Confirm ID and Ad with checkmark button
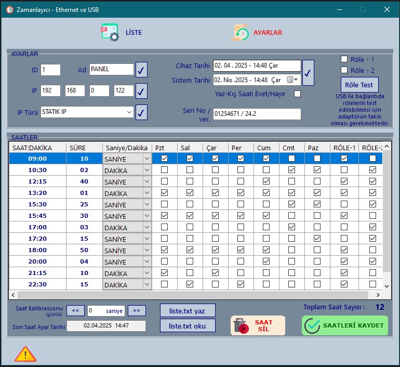This screenshot has width=400, height=367. click(x=141, y=70)
